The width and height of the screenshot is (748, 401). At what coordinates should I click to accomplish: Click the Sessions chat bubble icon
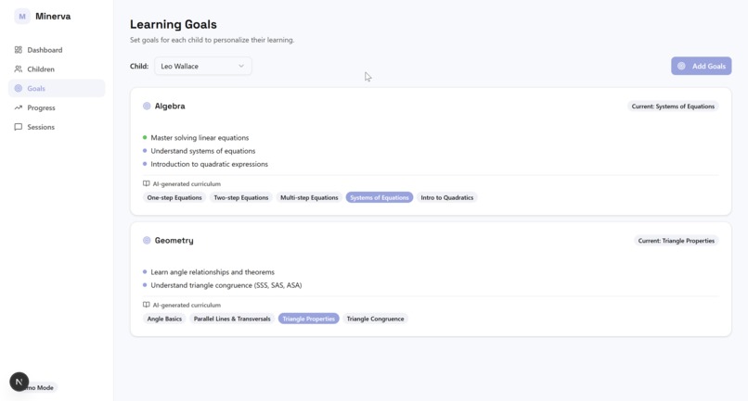click(19, 127)
